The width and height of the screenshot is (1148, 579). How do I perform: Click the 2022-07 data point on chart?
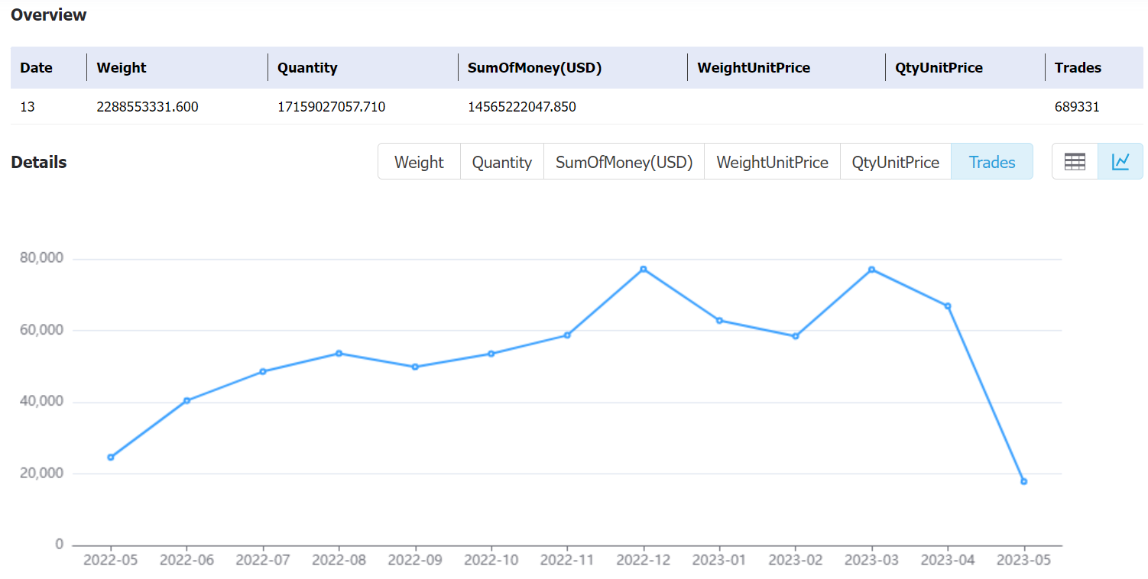[x=263, y=371]
